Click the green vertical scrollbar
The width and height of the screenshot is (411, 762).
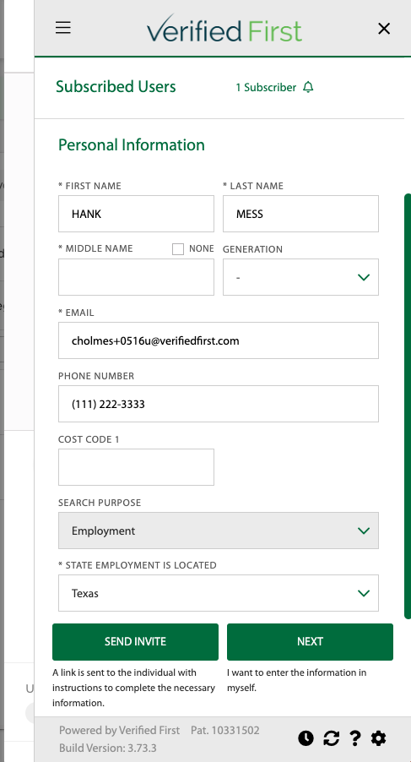(408, 406)
